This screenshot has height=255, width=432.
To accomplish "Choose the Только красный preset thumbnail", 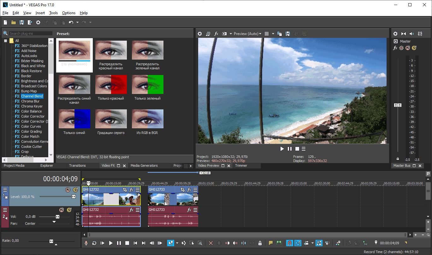I will tap(111, 84).
